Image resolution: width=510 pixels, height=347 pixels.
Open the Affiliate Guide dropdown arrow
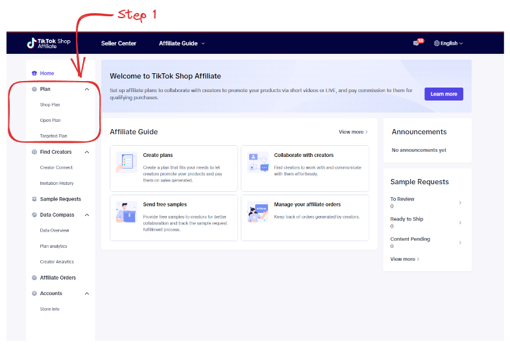203,43
